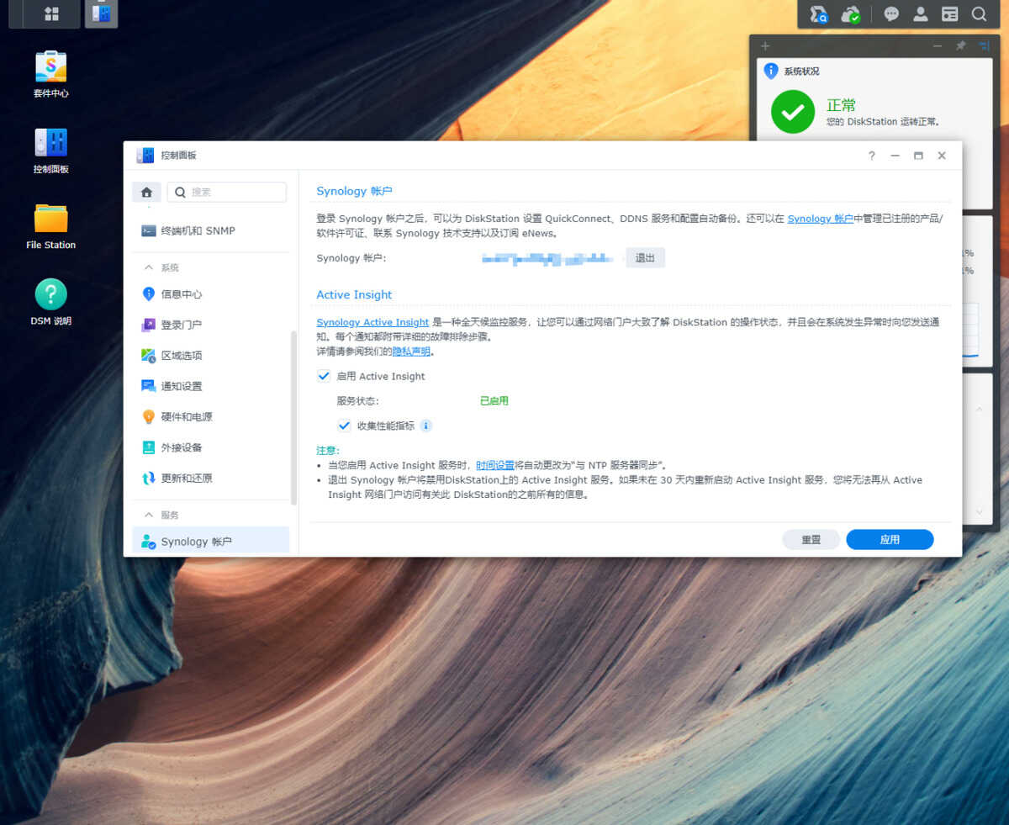Select Control Panel icon in the taskbar

click(x=101, y=13)
